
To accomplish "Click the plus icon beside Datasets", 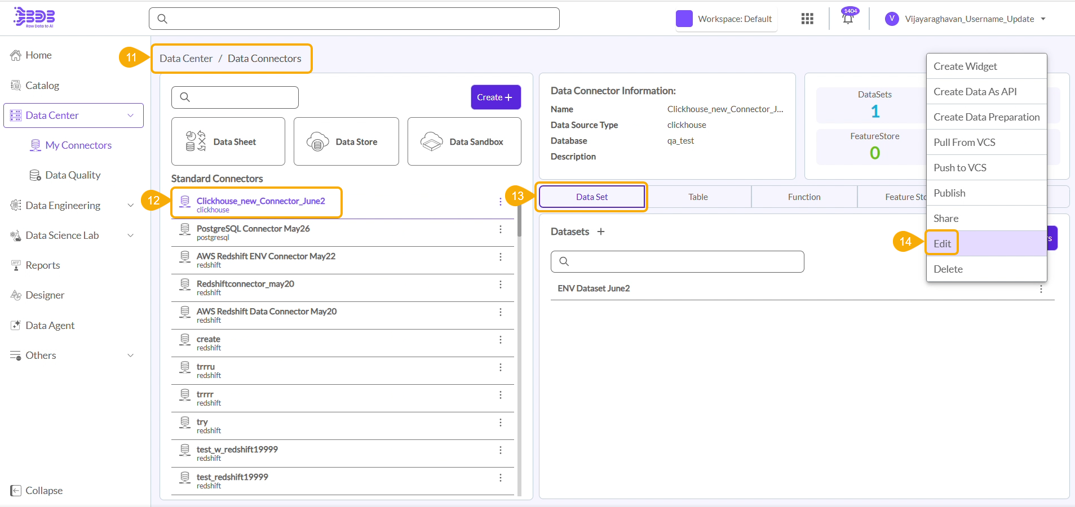I will pyautogui.click(x=601, y=232).
